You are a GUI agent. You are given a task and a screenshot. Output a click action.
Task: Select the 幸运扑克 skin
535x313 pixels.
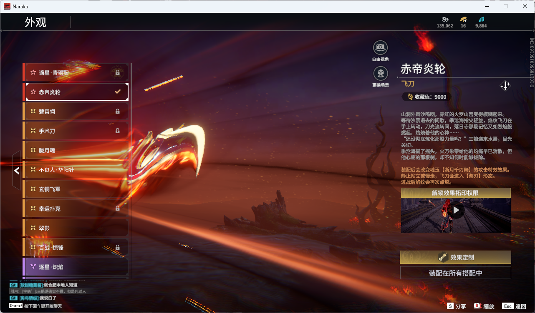[76, 209]
